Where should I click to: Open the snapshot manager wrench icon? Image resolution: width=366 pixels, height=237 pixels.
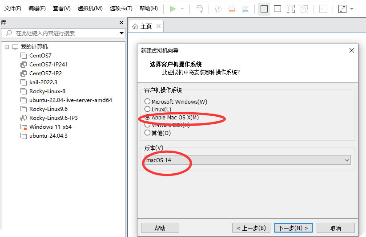(245, 9)
